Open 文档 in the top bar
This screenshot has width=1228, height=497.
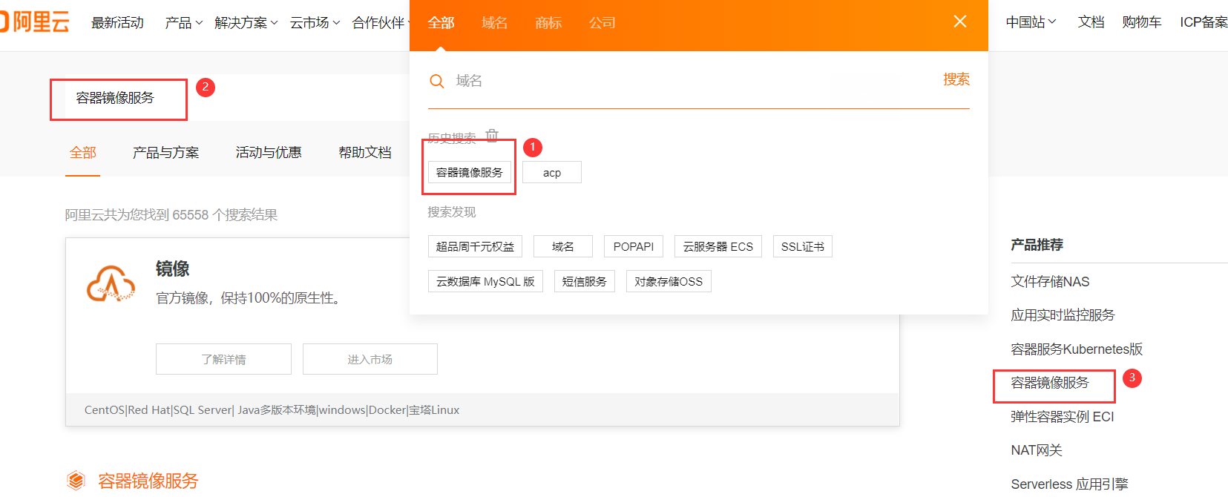tap(1091, 22)
